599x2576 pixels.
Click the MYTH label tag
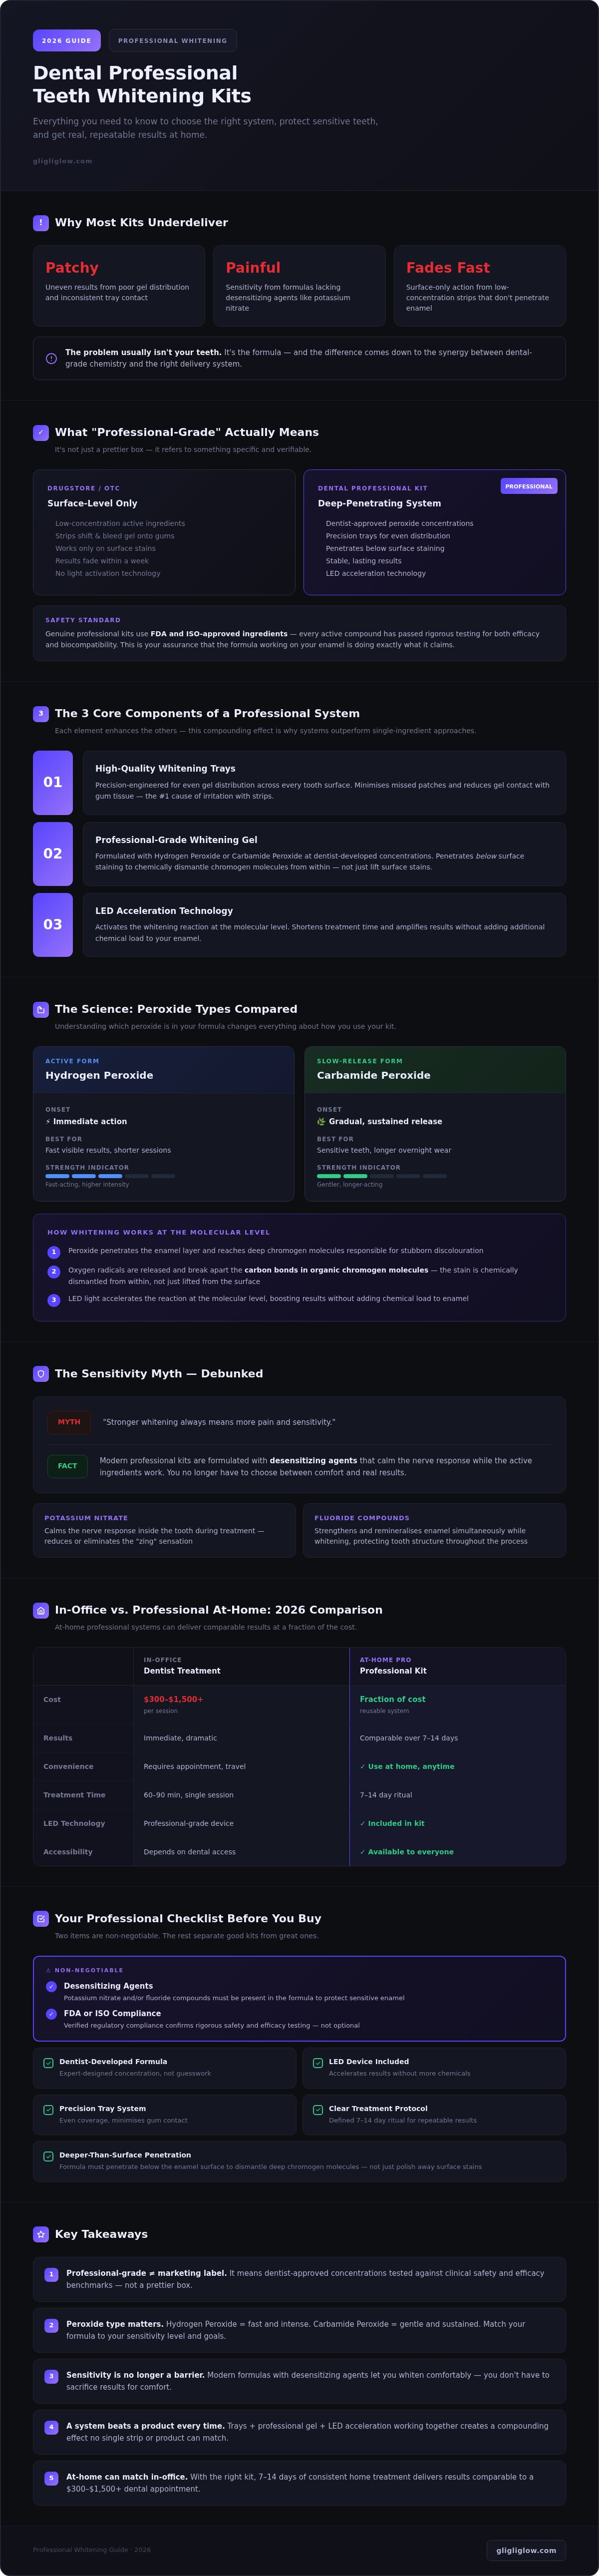coord(69,1421)
